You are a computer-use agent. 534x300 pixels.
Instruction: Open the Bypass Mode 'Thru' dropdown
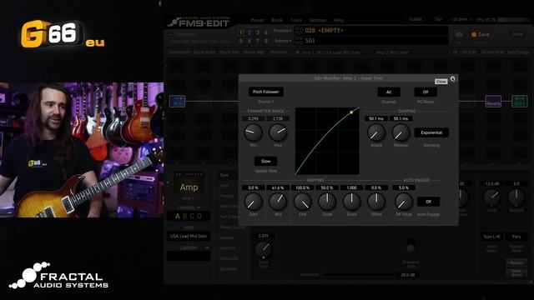(x=516, y=237)
